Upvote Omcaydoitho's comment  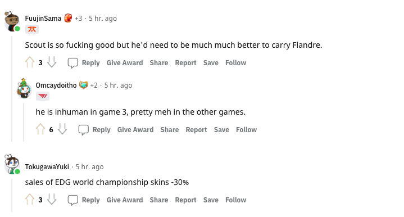40,129
